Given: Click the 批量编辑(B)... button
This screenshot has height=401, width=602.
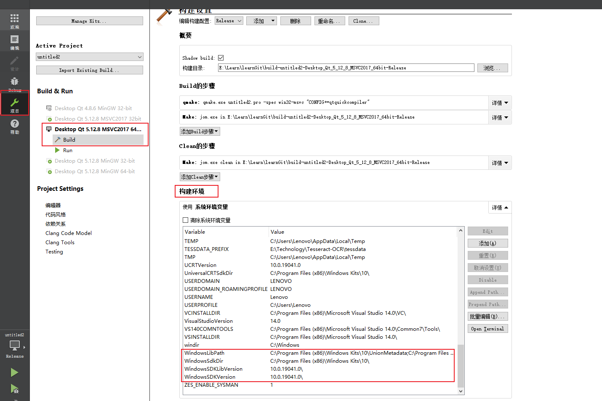Looking at the screenshot, I should point(488,317).
